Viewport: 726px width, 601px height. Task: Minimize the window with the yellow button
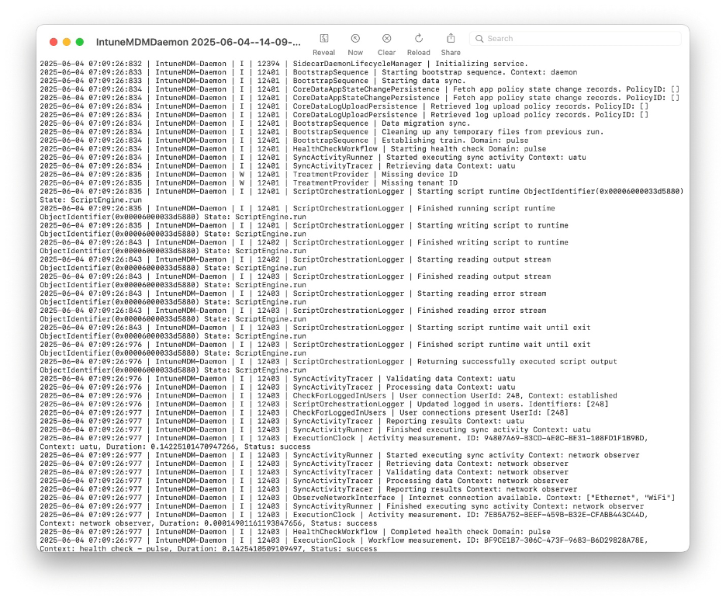pos(66,42)
